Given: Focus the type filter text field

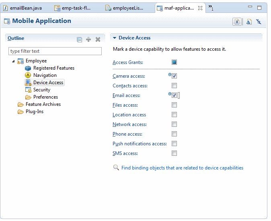Looking at the screenshot, I should tap(55, 51).
